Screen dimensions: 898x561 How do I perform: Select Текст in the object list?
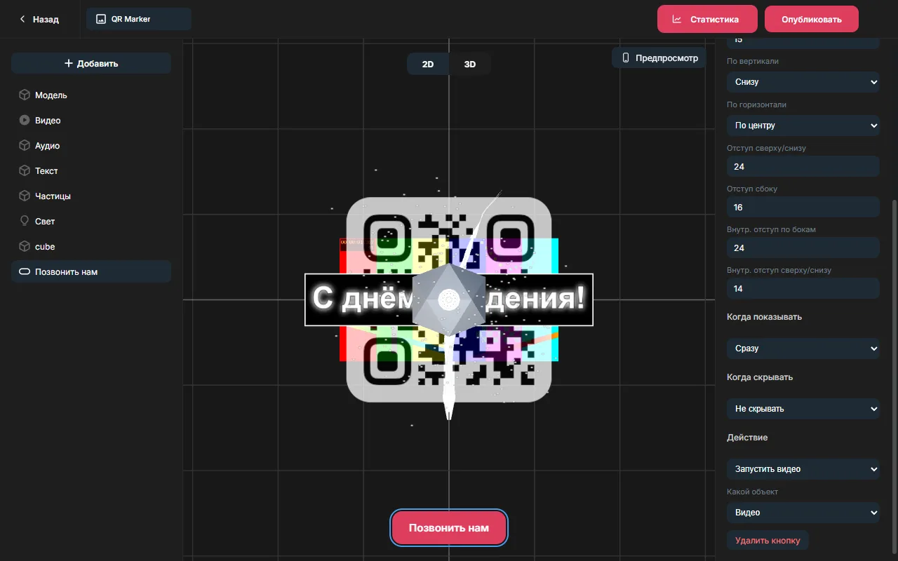91,170
